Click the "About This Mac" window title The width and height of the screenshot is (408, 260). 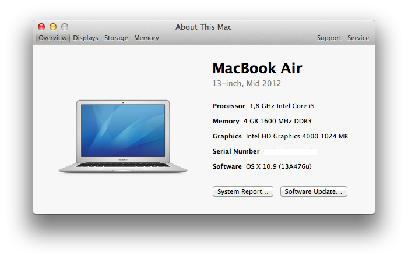[203, 27]
